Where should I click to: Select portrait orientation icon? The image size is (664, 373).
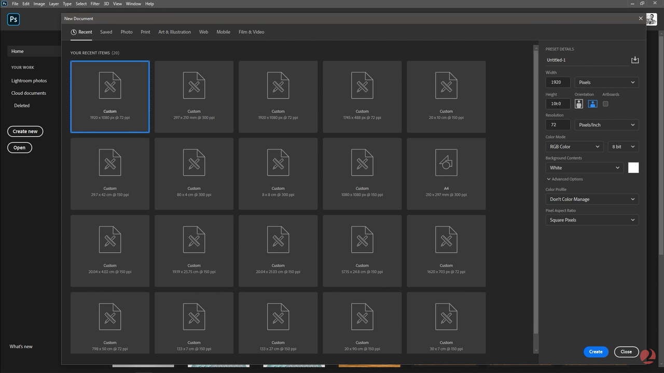(x=579, y=104)
